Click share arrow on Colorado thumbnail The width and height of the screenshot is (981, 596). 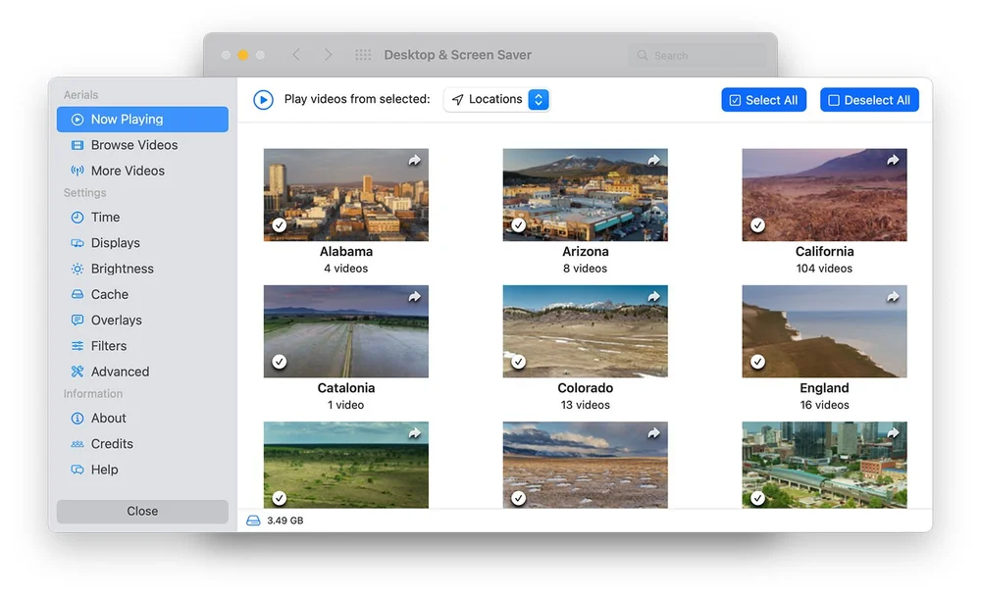pyautogui.click(x=653, y=296)
